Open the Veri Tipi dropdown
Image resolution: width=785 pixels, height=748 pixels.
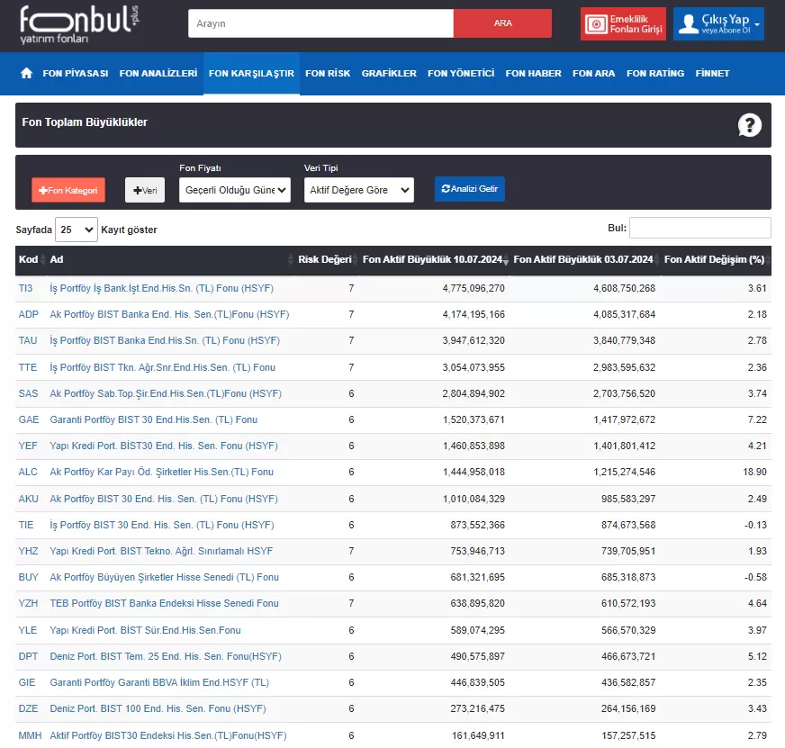(x=358, y=190)
